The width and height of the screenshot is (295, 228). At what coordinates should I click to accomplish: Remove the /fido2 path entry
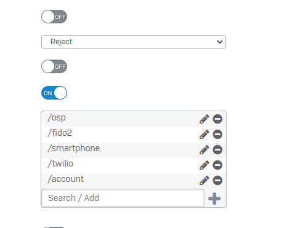[217, 135]
